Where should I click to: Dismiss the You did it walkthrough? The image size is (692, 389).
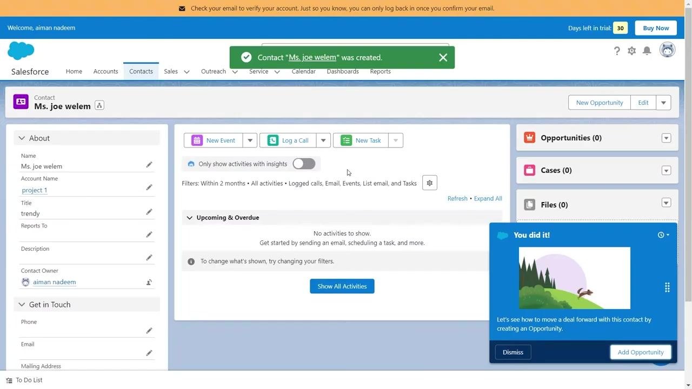[513, 352]
